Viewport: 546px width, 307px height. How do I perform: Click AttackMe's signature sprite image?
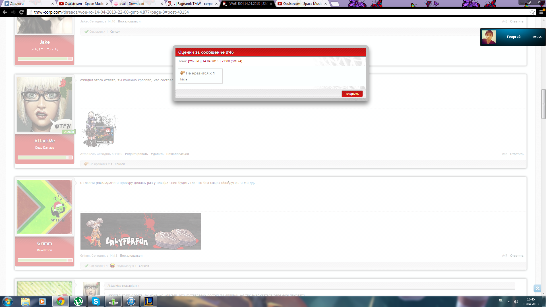[x=100, y=129]
